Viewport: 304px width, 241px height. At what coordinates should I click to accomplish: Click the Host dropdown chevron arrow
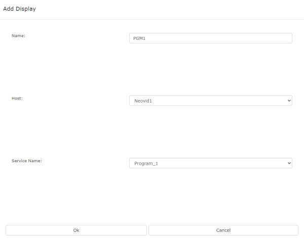point(289,101)
